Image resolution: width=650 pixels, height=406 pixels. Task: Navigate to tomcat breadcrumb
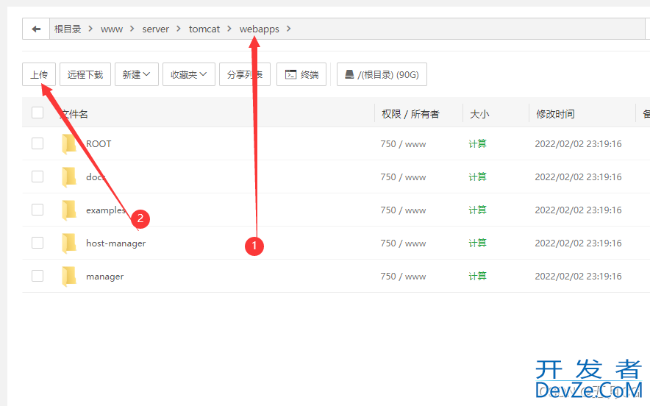pos(204,29)
